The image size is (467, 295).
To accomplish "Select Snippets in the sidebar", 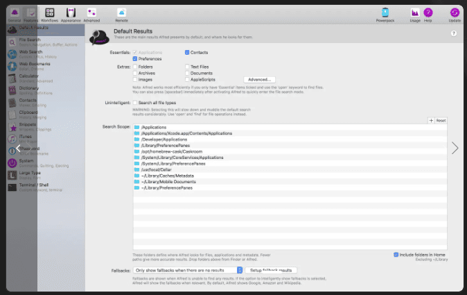I will point(46,127).
